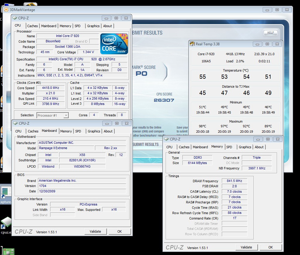Click OK in Mainboard CPU-Z window
The image size is (300, 255).
(120, 231)
